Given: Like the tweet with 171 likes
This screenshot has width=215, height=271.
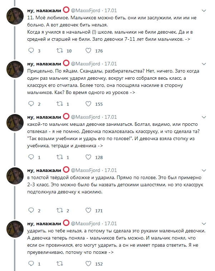Looking at the screenshot, I should [88, 210].
